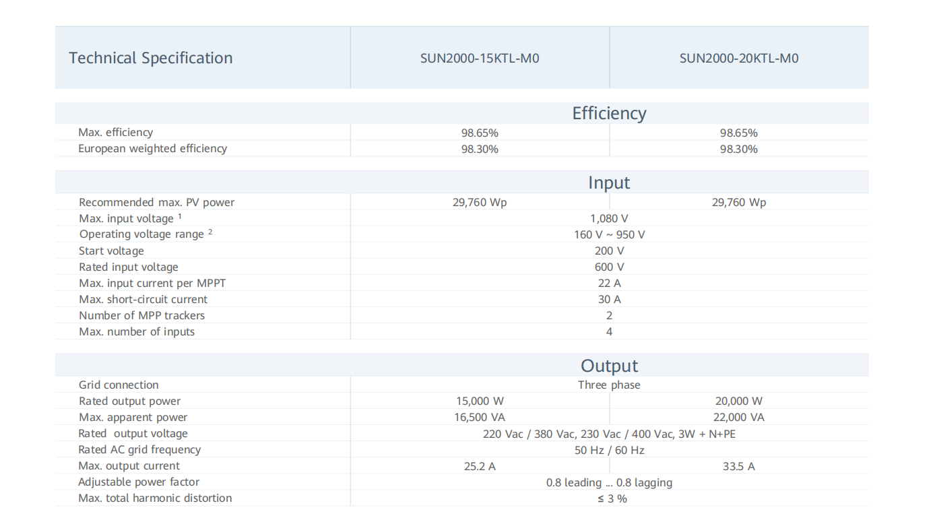
Task: Click the 'Max. short-circuit current' label
Action: click(143, 300)
